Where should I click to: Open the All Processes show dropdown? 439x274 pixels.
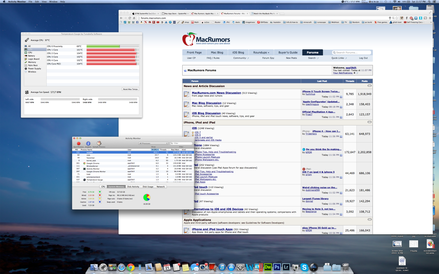coord(153,143)
